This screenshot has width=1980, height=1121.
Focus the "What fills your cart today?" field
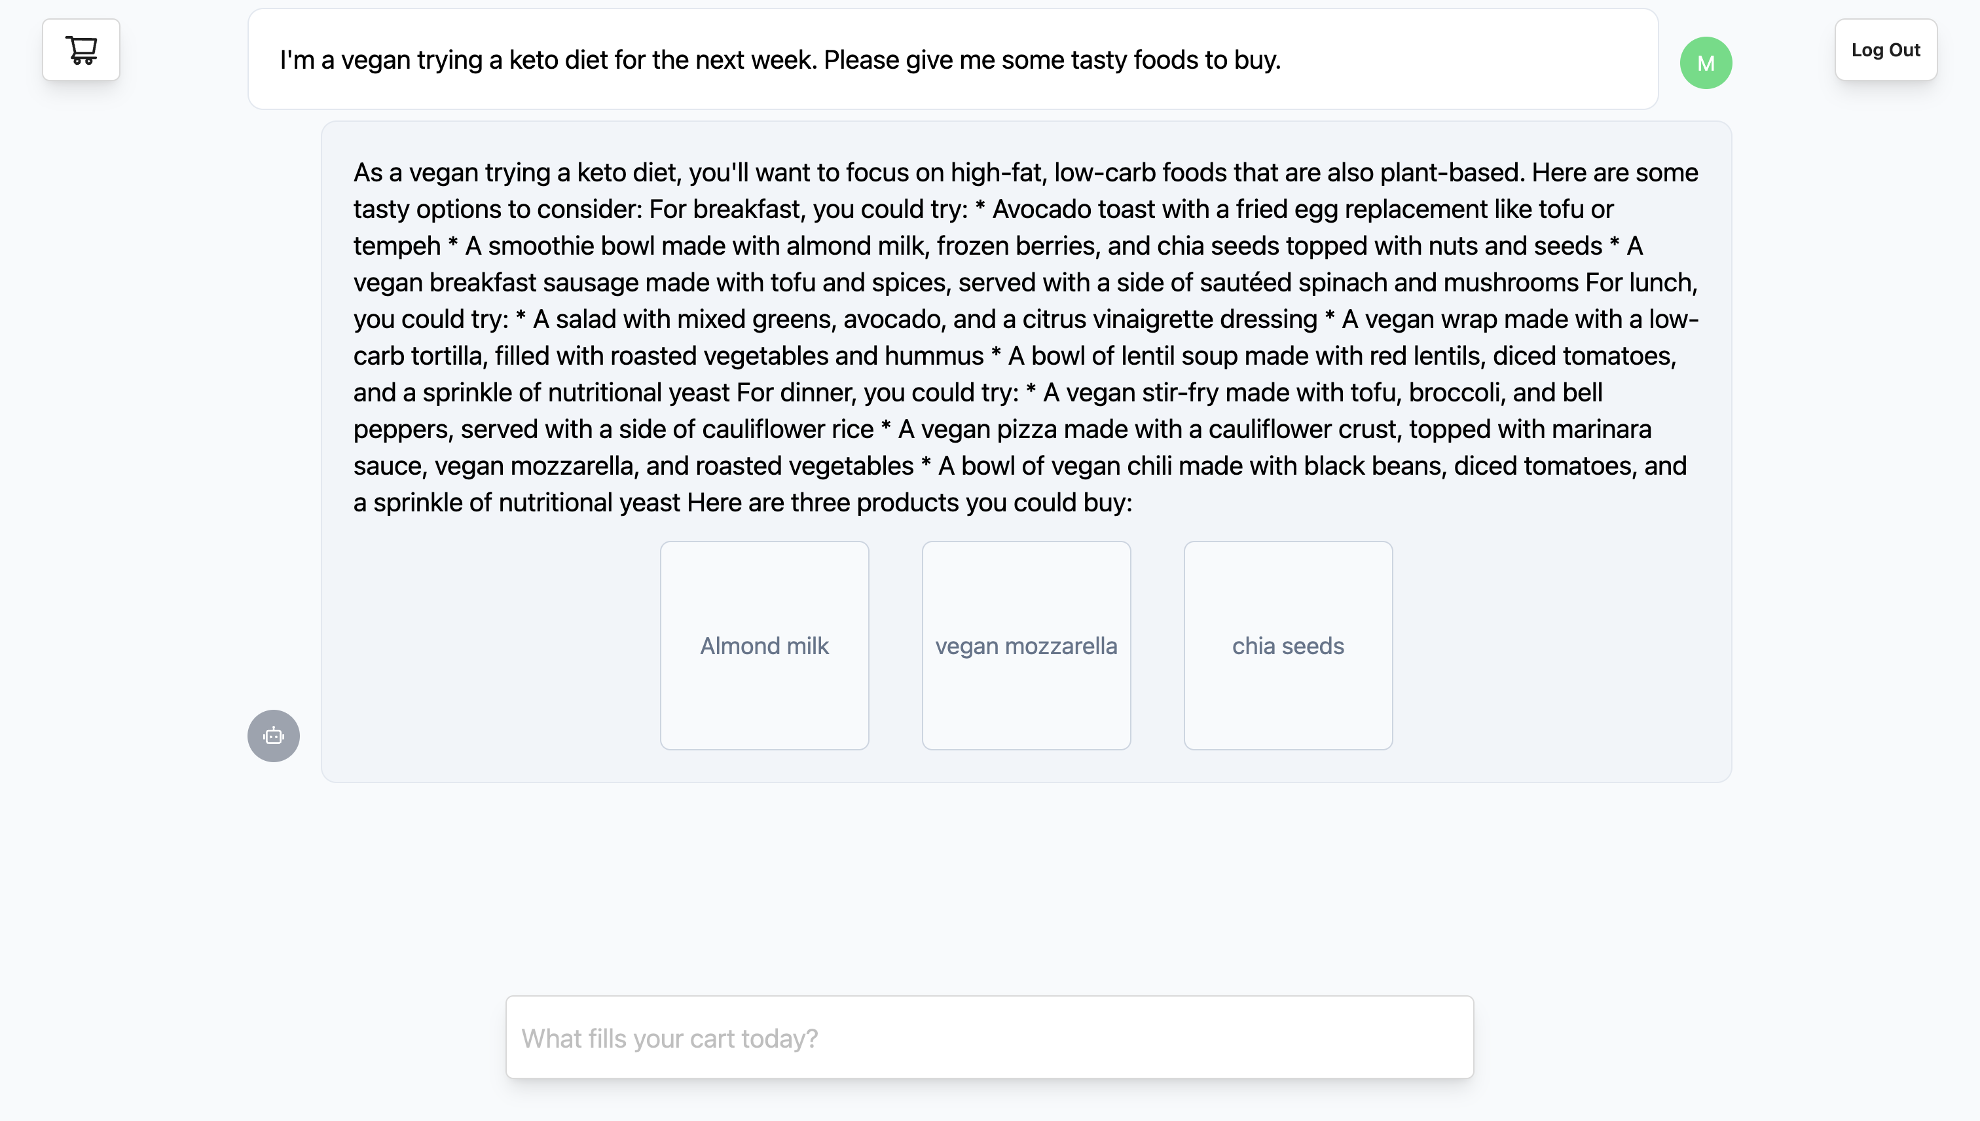point(989,1038)
